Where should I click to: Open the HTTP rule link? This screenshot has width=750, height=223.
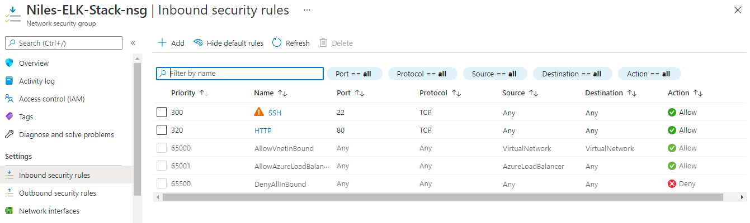point(263,130)
